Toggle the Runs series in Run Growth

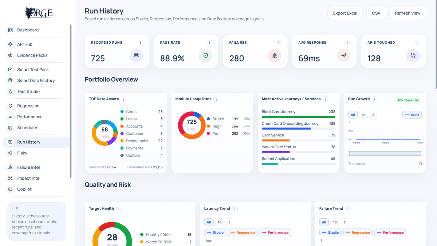coord(412,115)
